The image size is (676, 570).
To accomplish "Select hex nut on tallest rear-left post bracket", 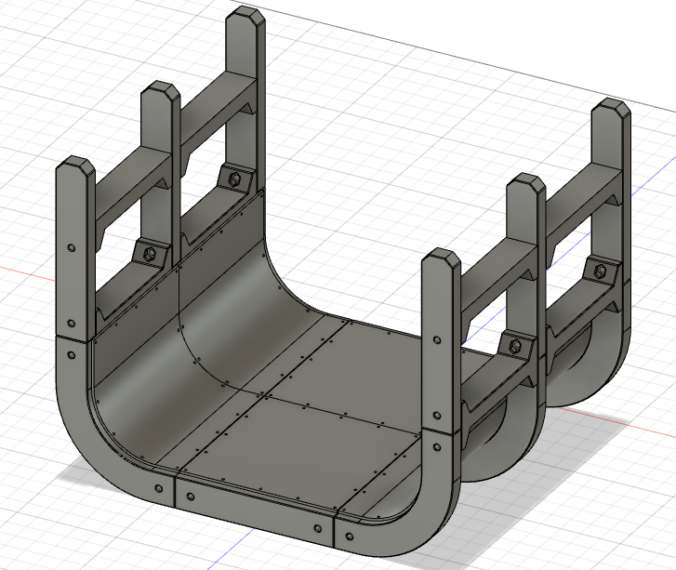I will 235,179.
